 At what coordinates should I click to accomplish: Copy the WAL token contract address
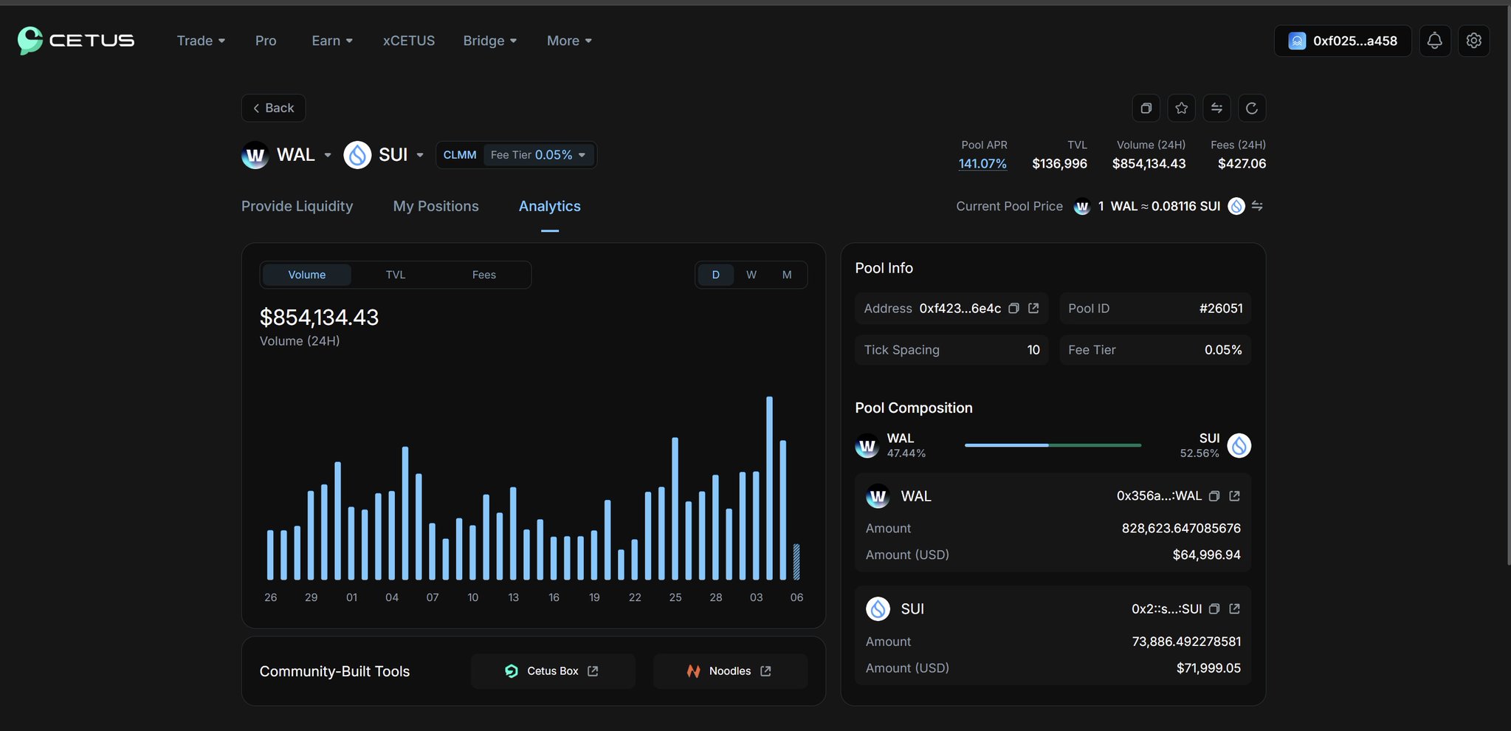tap(1214, 496)
